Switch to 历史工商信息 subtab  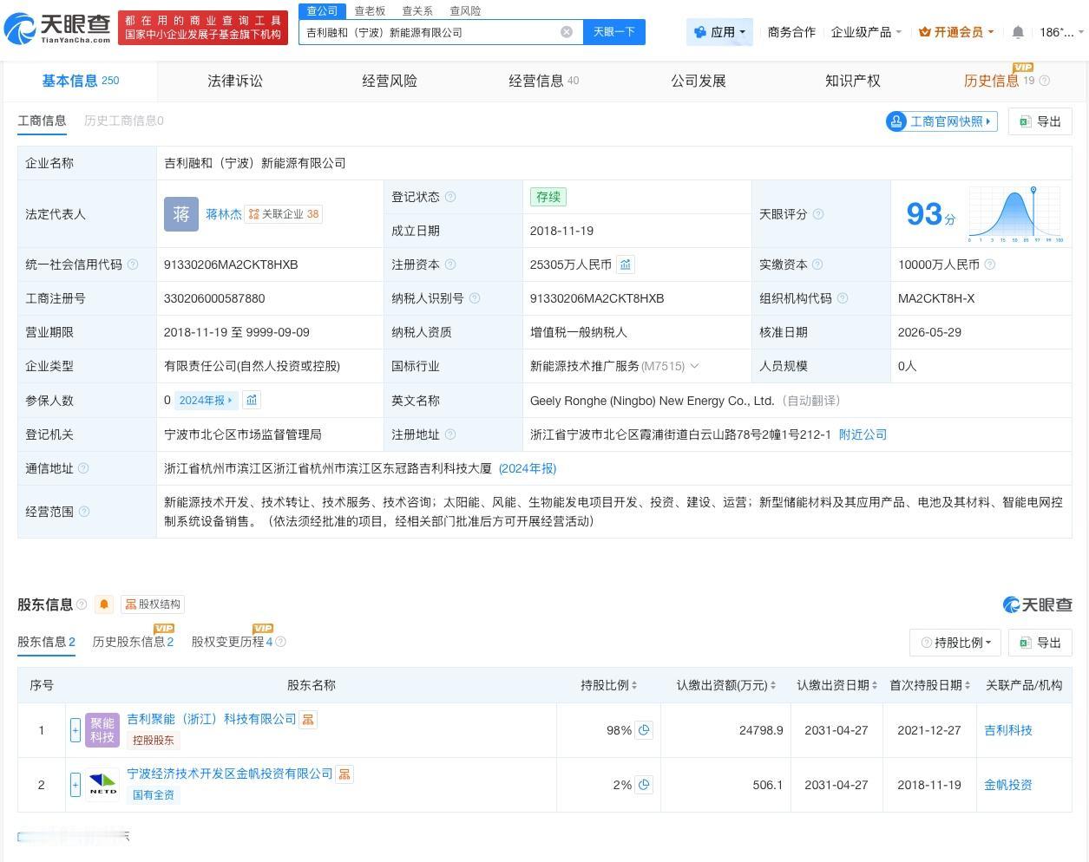124,121
